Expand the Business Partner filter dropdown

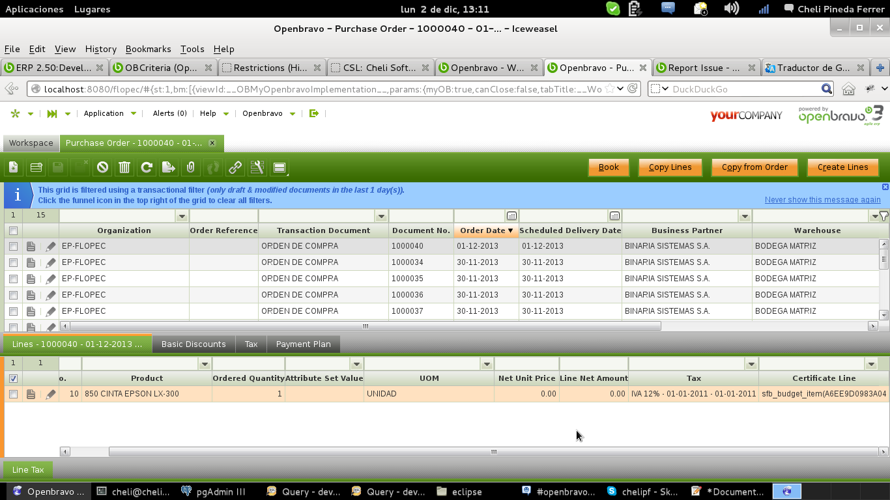click(x=745, y=216)
